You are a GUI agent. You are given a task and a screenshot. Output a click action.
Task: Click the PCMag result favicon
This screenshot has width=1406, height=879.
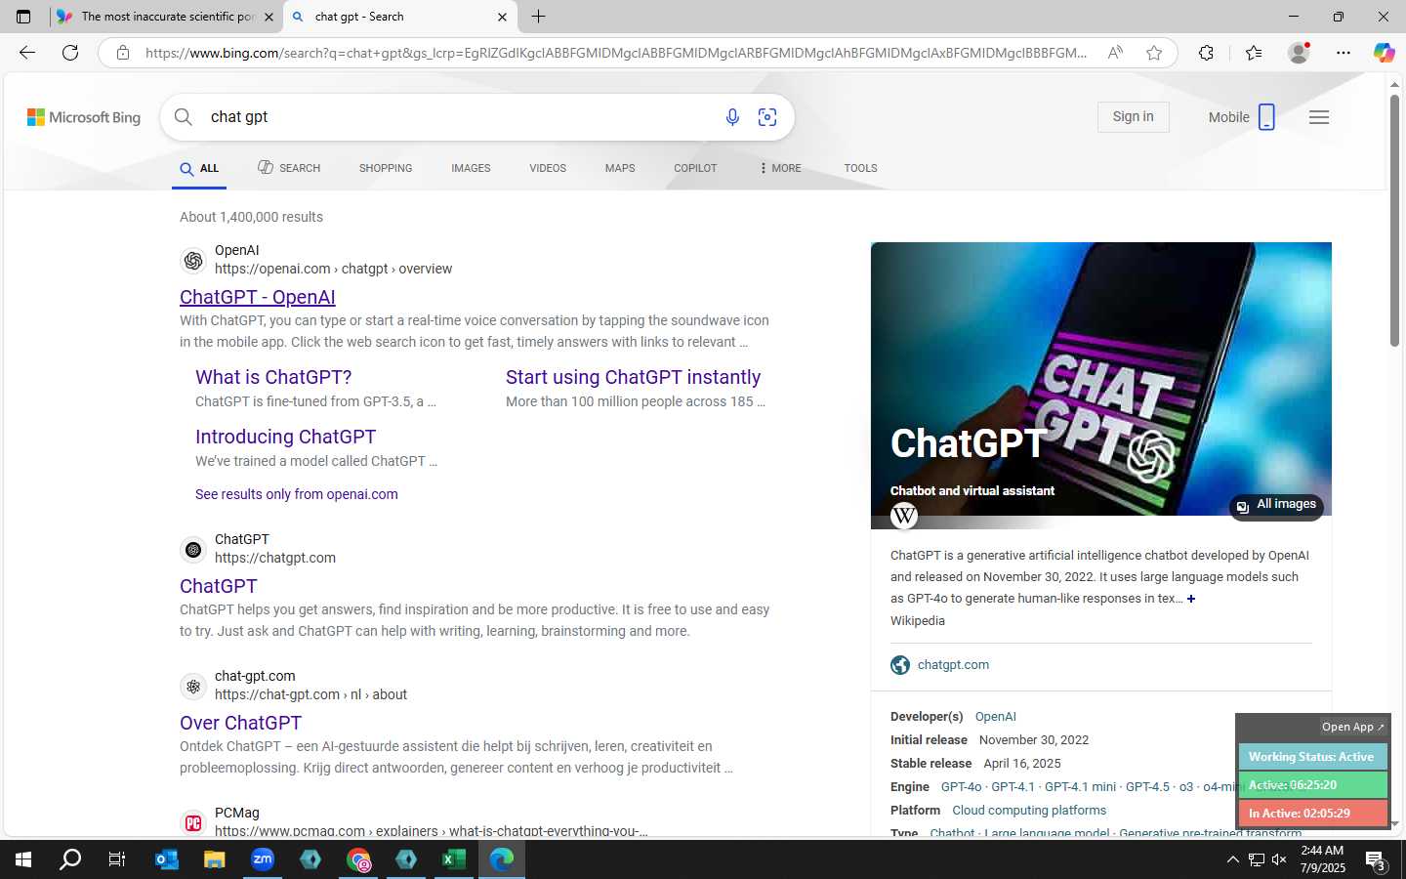pos(193,822)
